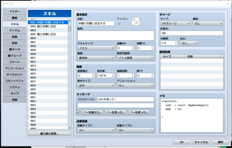Select the 敵グループ tab
232x148 pixels.
[14, 56]
